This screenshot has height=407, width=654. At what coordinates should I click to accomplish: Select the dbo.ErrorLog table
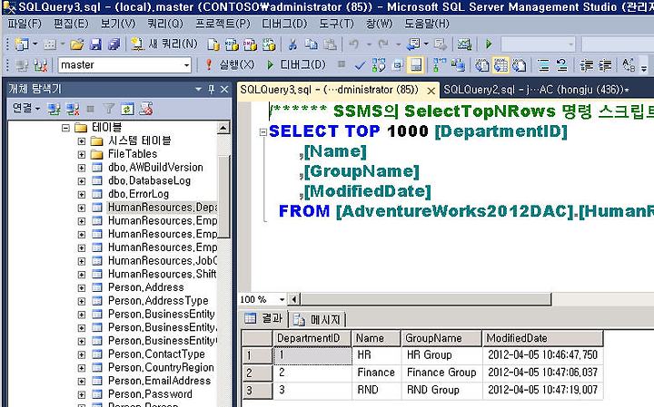[x=138, y=194]
